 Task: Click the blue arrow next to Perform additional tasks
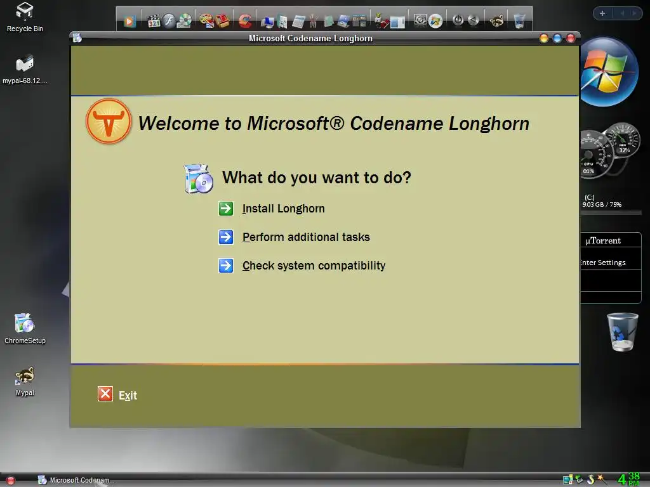226,237
